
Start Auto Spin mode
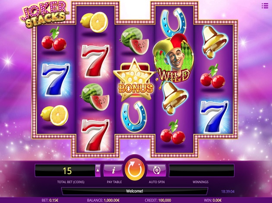[156, 170]
